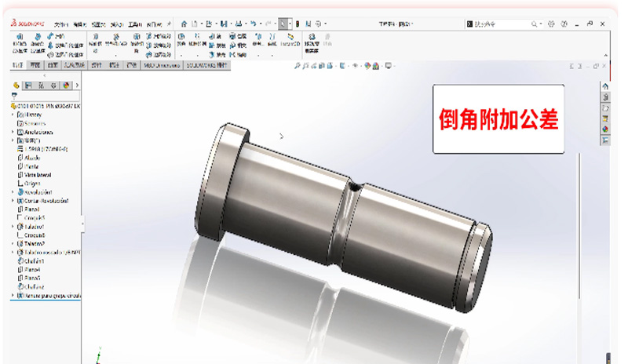Click the Edit Appearance color ball icon
628x364 pixels.
click(x=367, y=66)
